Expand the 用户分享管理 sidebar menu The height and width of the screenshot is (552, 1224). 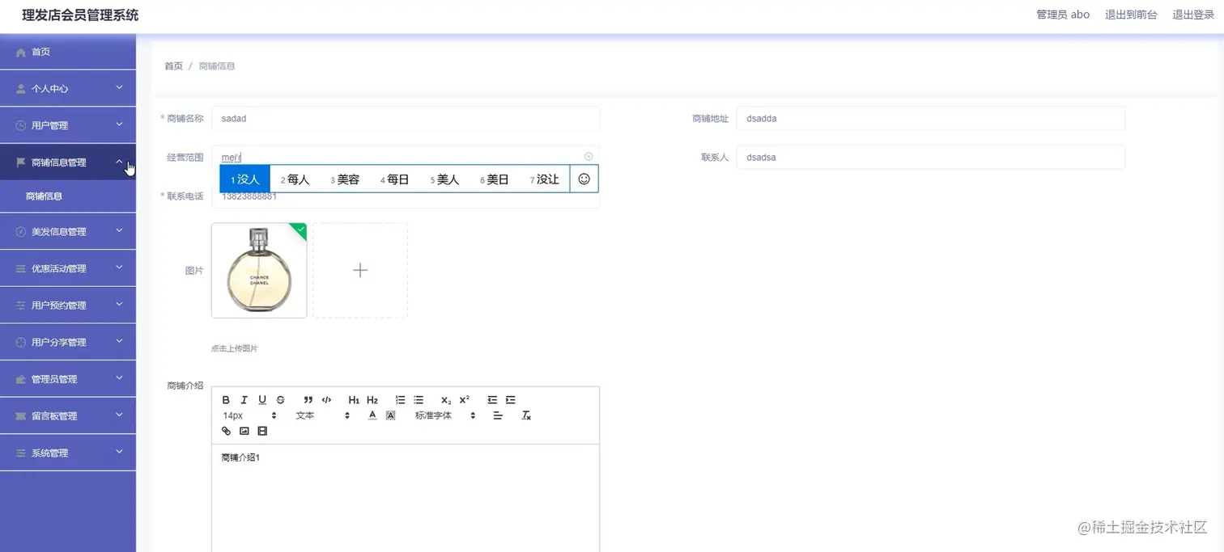point(68,343)
